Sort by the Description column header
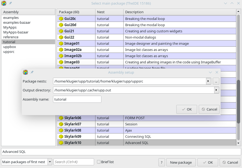 pos(134,12)
